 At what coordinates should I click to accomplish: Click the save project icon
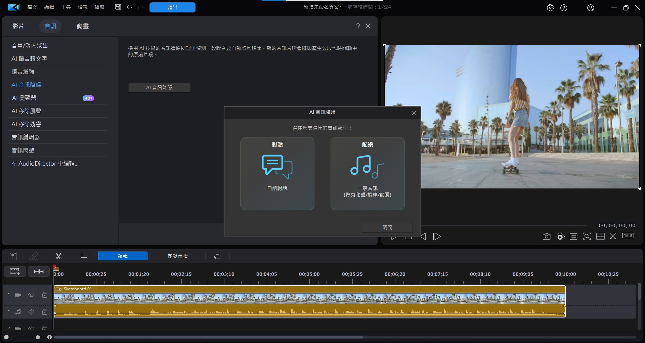pos(118,7)
